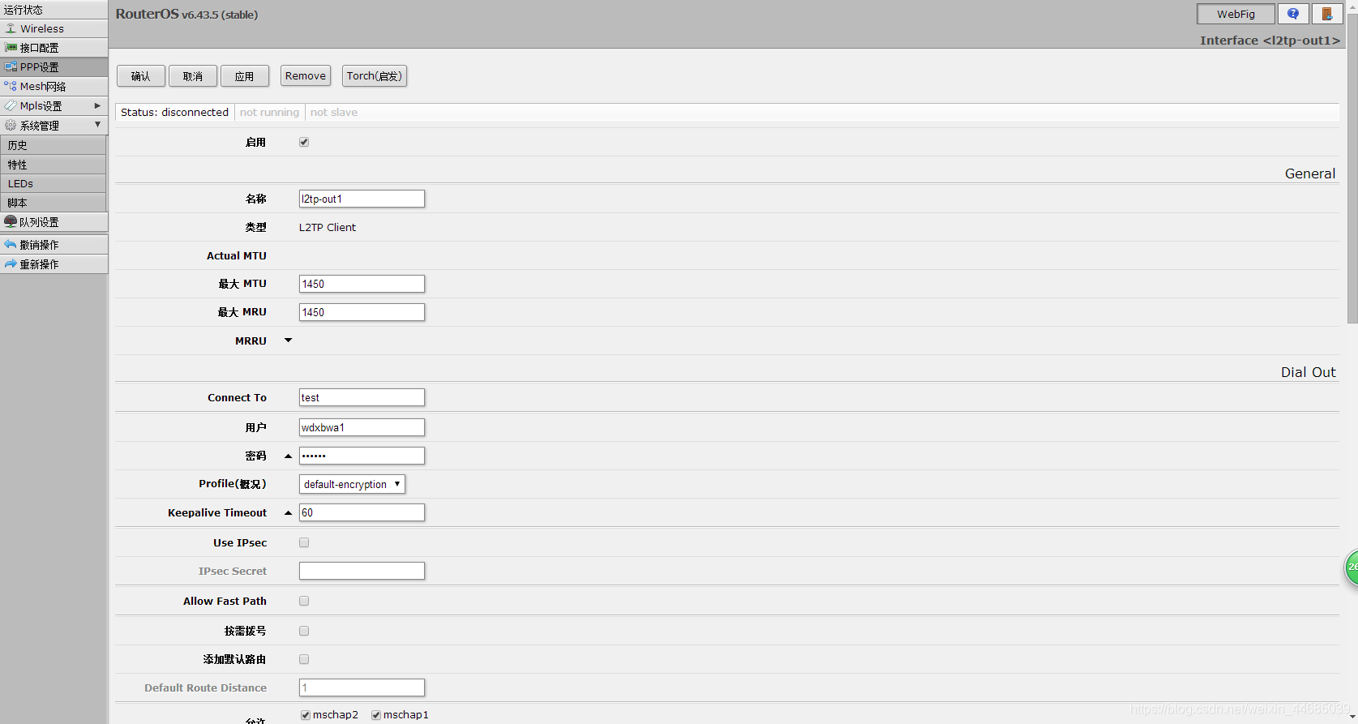Click the Mesh网络 icon
The height and width of the screenshot is (724, 1358).
11,86
